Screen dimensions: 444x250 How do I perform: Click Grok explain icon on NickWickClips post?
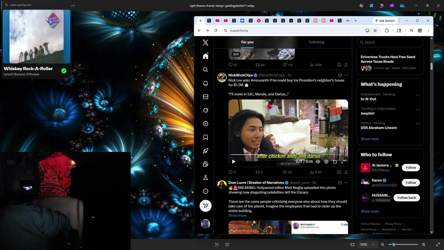point(340,75)
